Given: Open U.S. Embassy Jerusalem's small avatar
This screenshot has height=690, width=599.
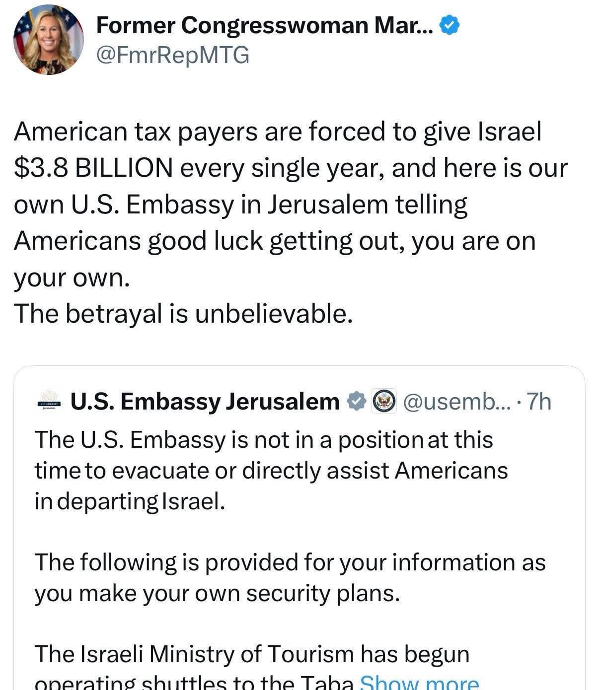Looking at the screenshot, I should coord(50,401).
